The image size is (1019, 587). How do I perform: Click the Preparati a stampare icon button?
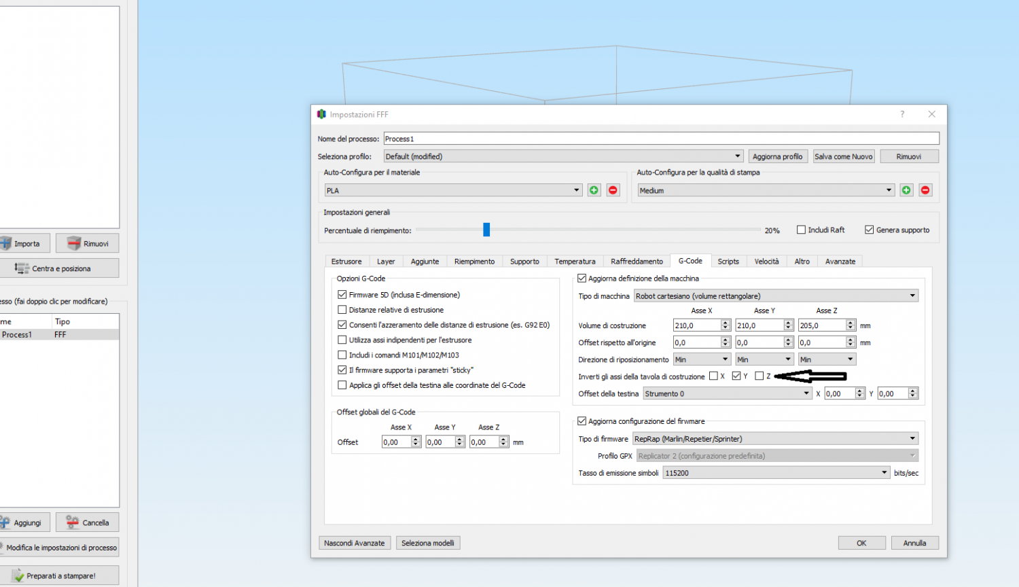[18, 575]
